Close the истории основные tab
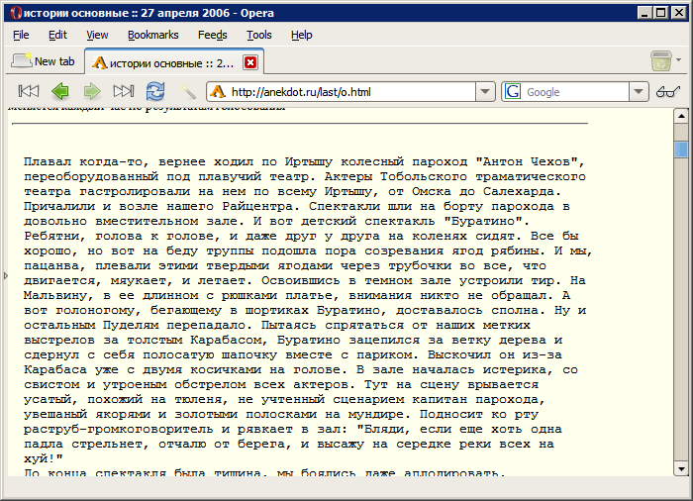The height and width of the screenshot is (501, 693). coord(250,62)
